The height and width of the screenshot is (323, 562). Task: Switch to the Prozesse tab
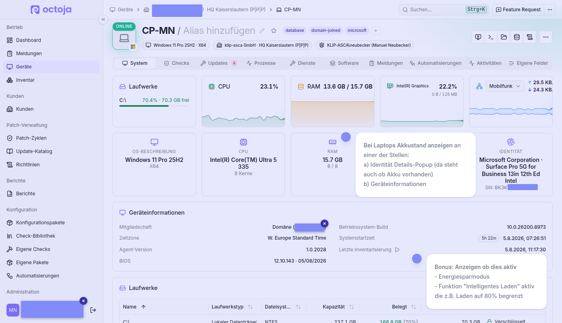261,63
